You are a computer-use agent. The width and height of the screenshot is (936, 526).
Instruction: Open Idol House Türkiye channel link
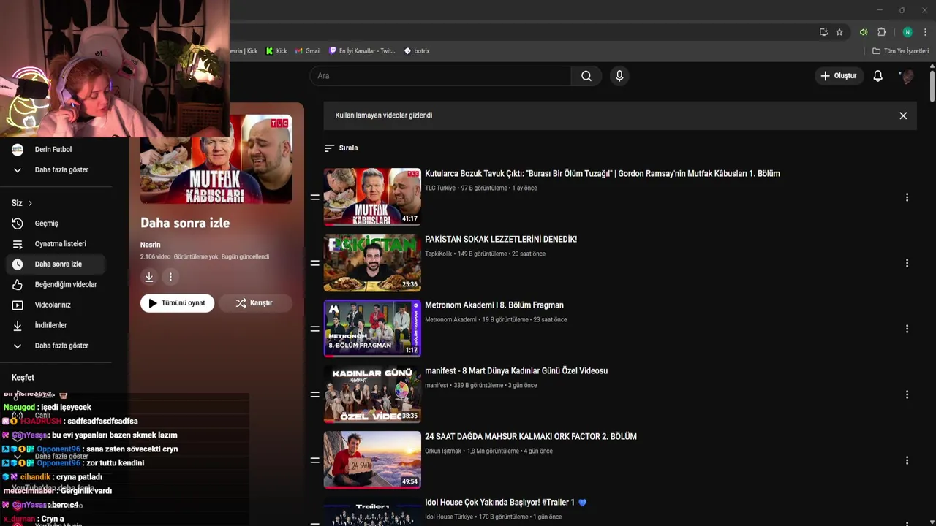click(449, 517)
